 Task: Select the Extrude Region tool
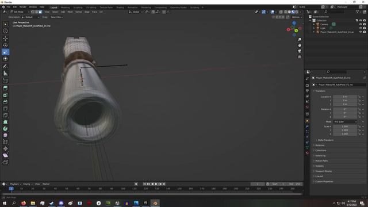coord(5,88)
